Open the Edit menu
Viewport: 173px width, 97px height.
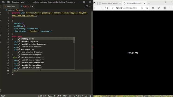click(8, 2)
